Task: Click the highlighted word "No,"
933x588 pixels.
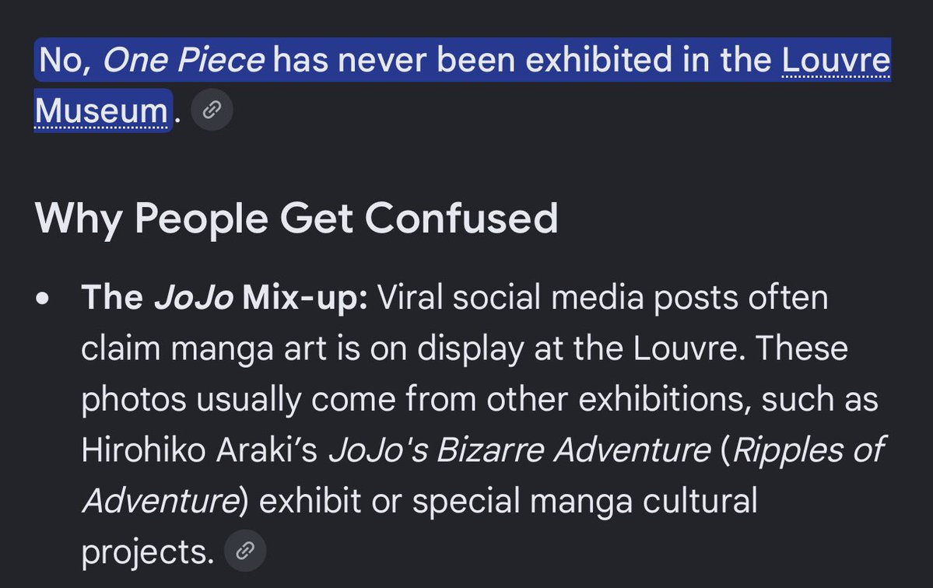Action: coord(65,61)
